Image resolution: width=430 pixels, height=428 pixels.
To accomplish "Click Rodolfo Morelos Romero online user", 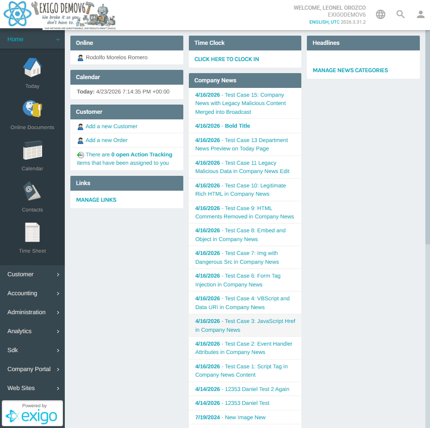I will 117,57.
